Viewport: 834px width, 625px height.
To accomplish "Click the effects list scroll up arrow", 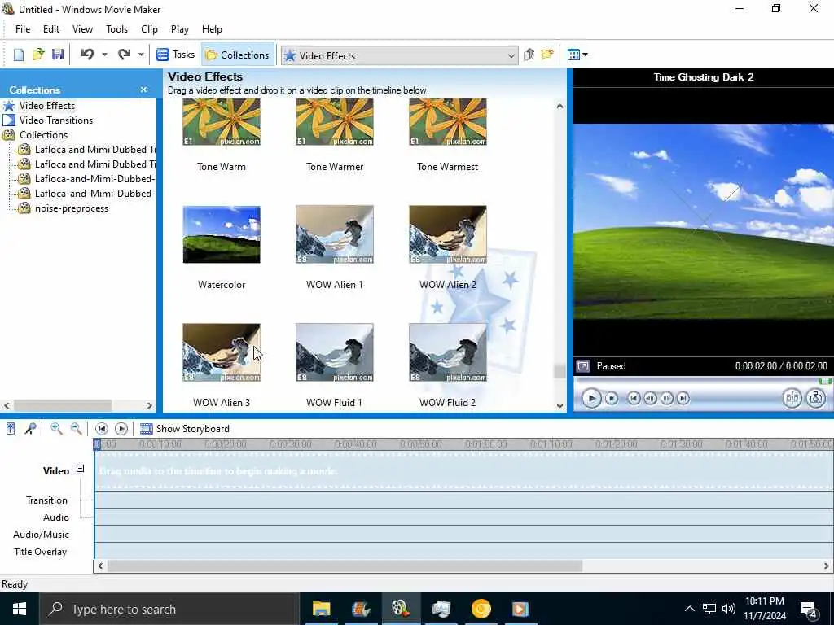I will [560, 106].
